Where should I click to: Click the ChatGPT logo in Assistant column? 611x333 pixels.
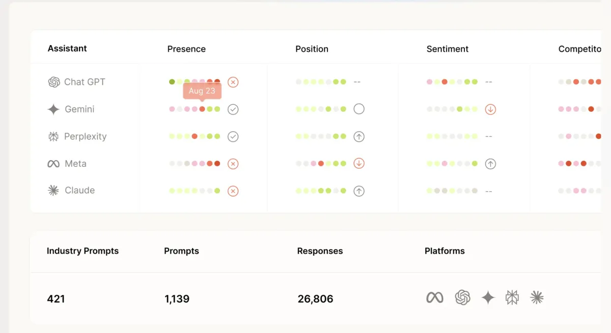pyautogui.click(x=54, y=82)
